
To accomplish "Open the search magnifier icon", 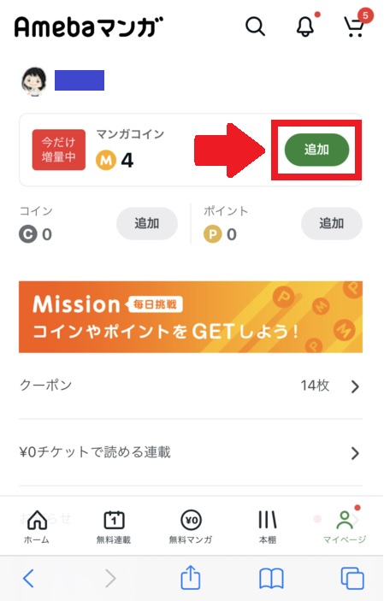I will pos(255,27).
